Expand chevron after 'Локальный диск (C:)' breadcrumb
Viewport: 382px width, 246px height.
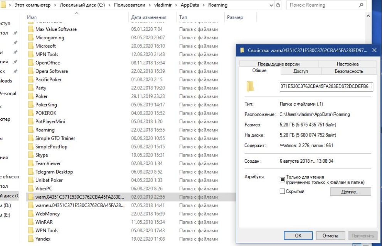tap(109, 5)
